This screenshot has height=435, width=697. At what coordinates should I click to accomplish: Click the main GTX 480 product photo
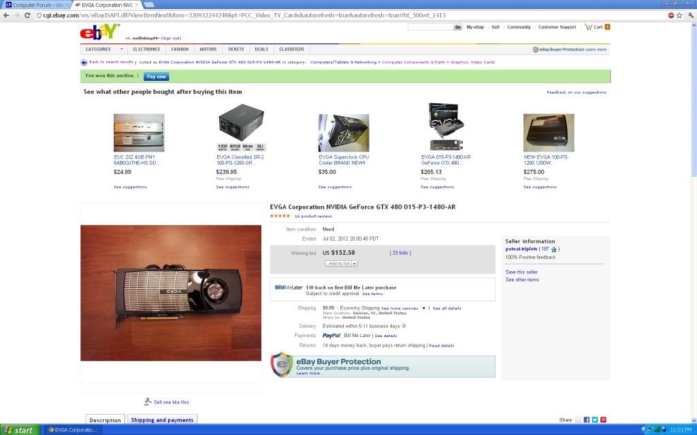(x=171, y=293)
